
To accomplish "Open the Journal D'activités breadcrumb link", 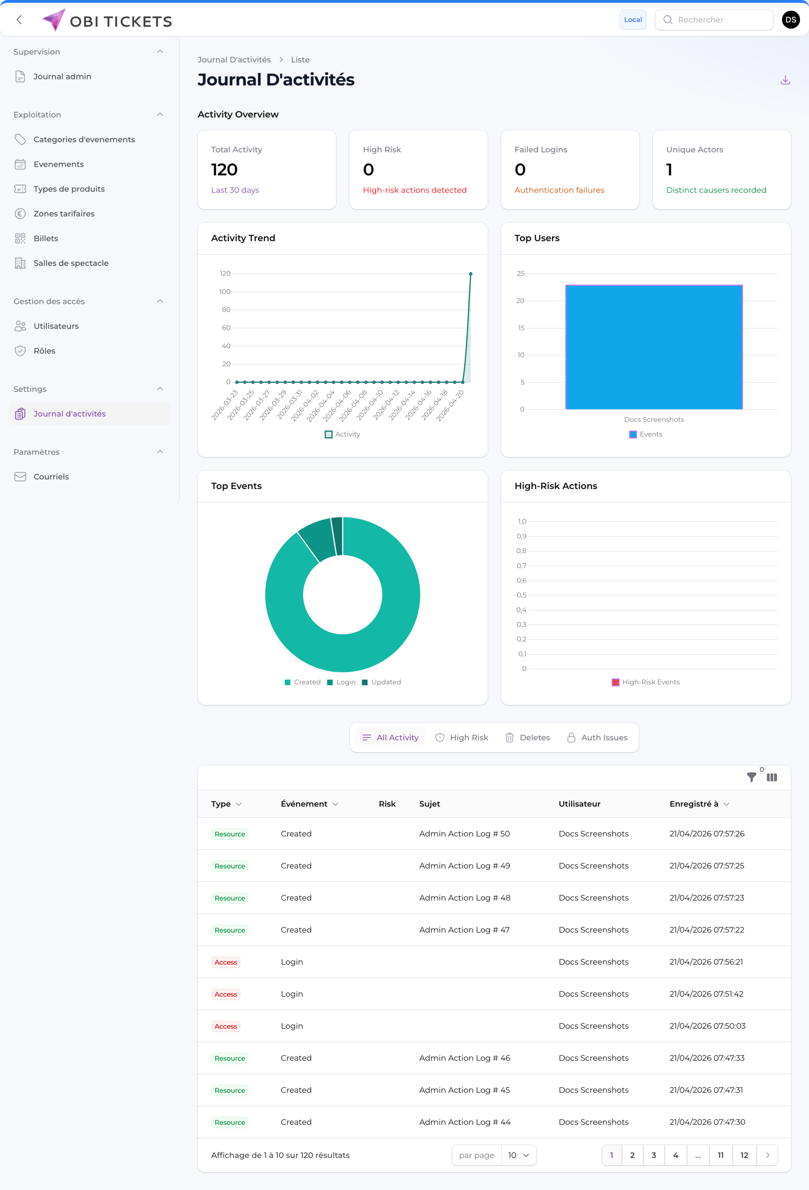I will [x=234, y=59].
